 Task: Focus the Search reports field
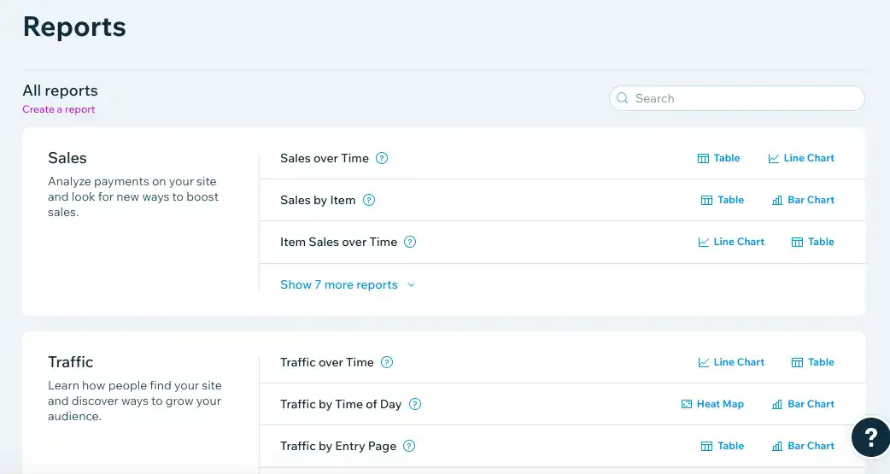pos(737,98)
